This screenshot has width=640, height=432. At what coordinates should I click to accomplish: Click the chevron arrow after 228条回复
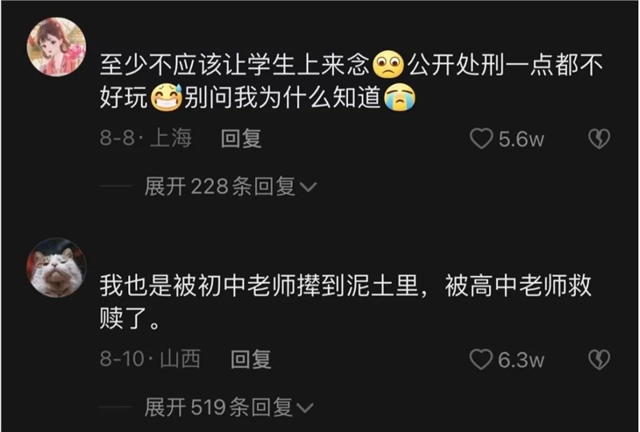308,187
